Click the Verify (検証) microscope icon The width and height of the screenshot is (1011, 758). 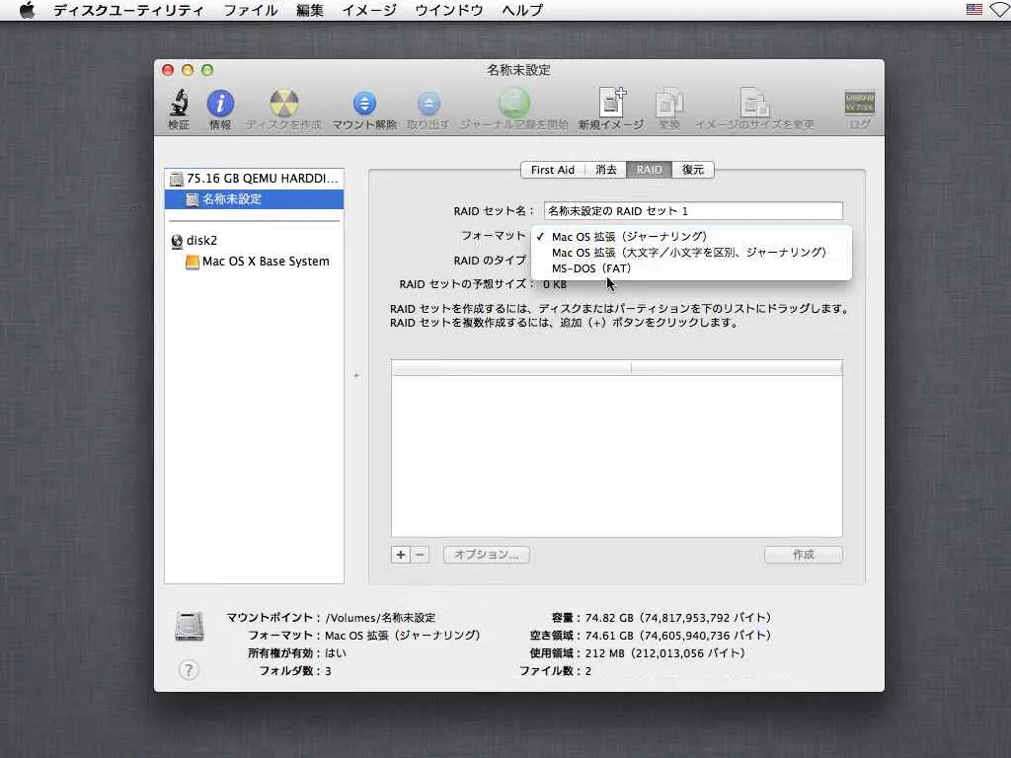[180, 103]
